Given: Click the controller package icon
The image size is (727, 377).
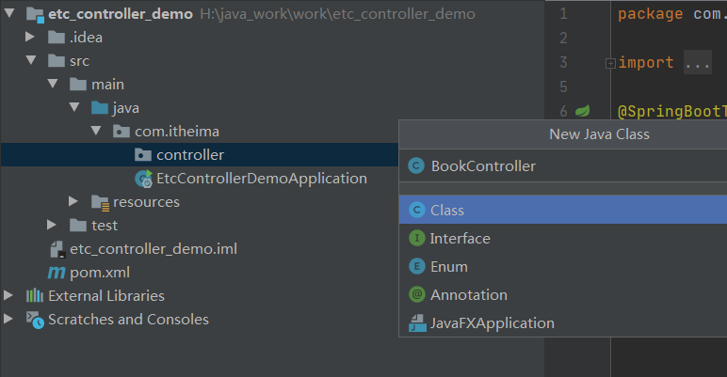Looking at the screenshot, I should point(143,155).
